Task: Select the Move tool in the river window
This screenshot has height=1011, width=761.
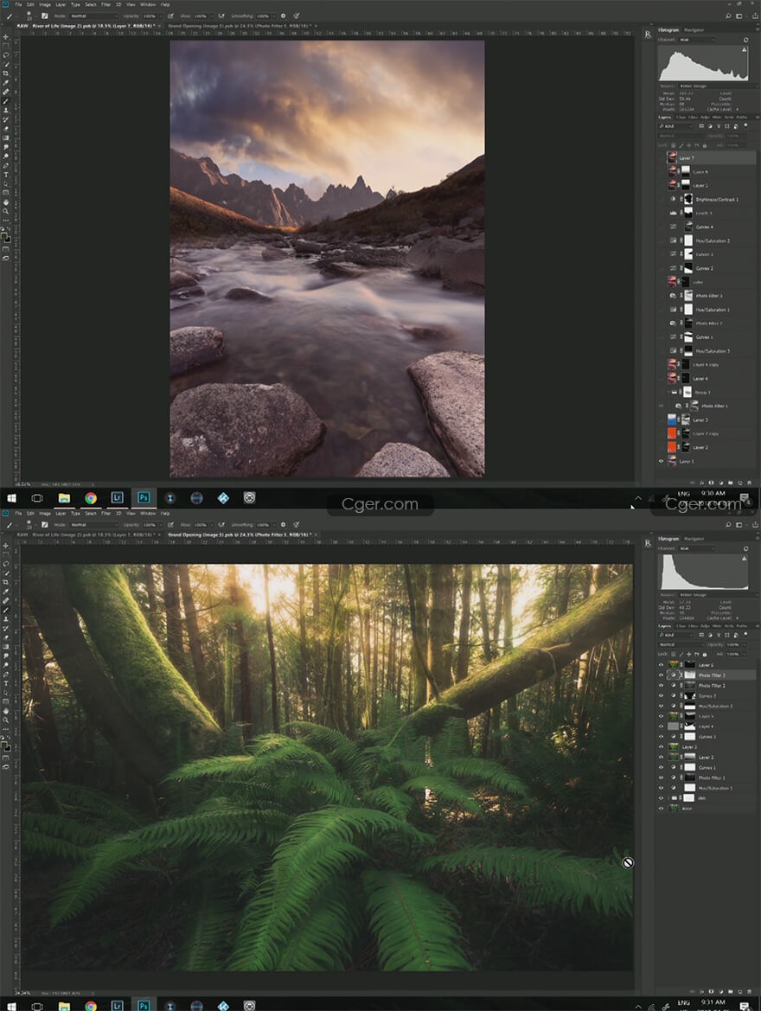Action: click(x=6, y=37)
